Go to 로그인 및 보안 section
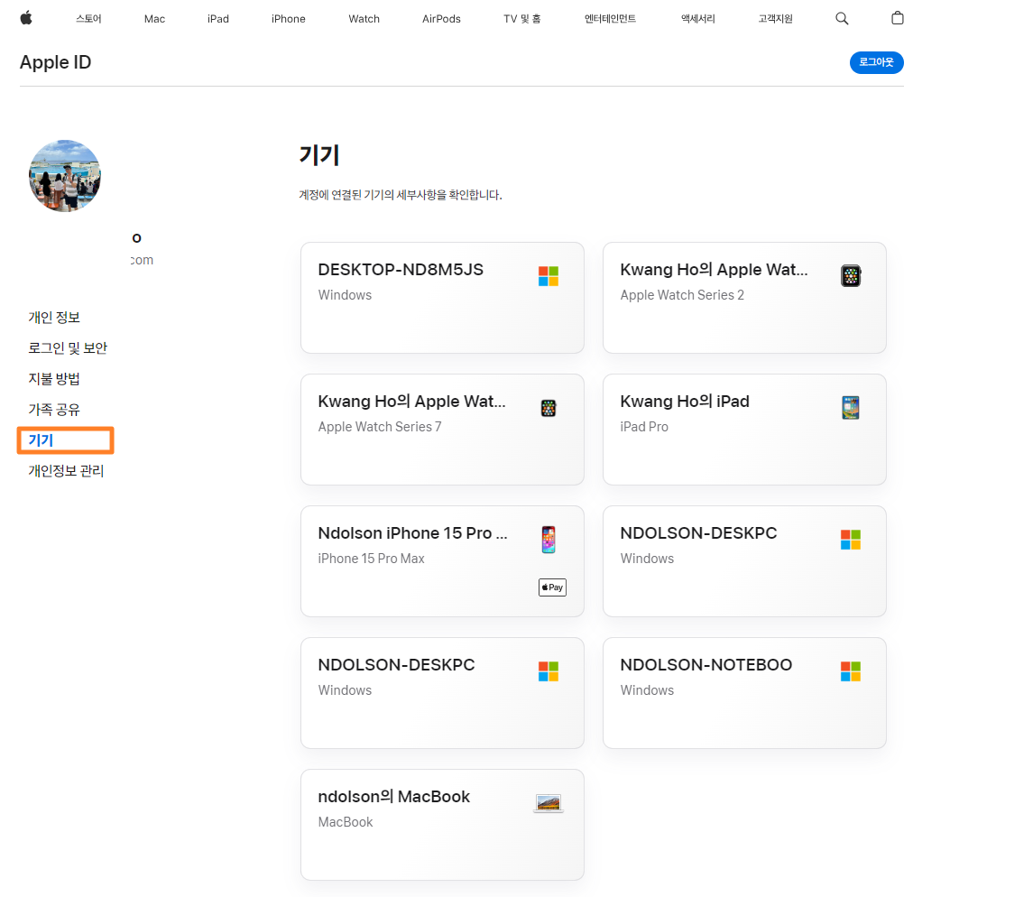 [x=67, y=348]
